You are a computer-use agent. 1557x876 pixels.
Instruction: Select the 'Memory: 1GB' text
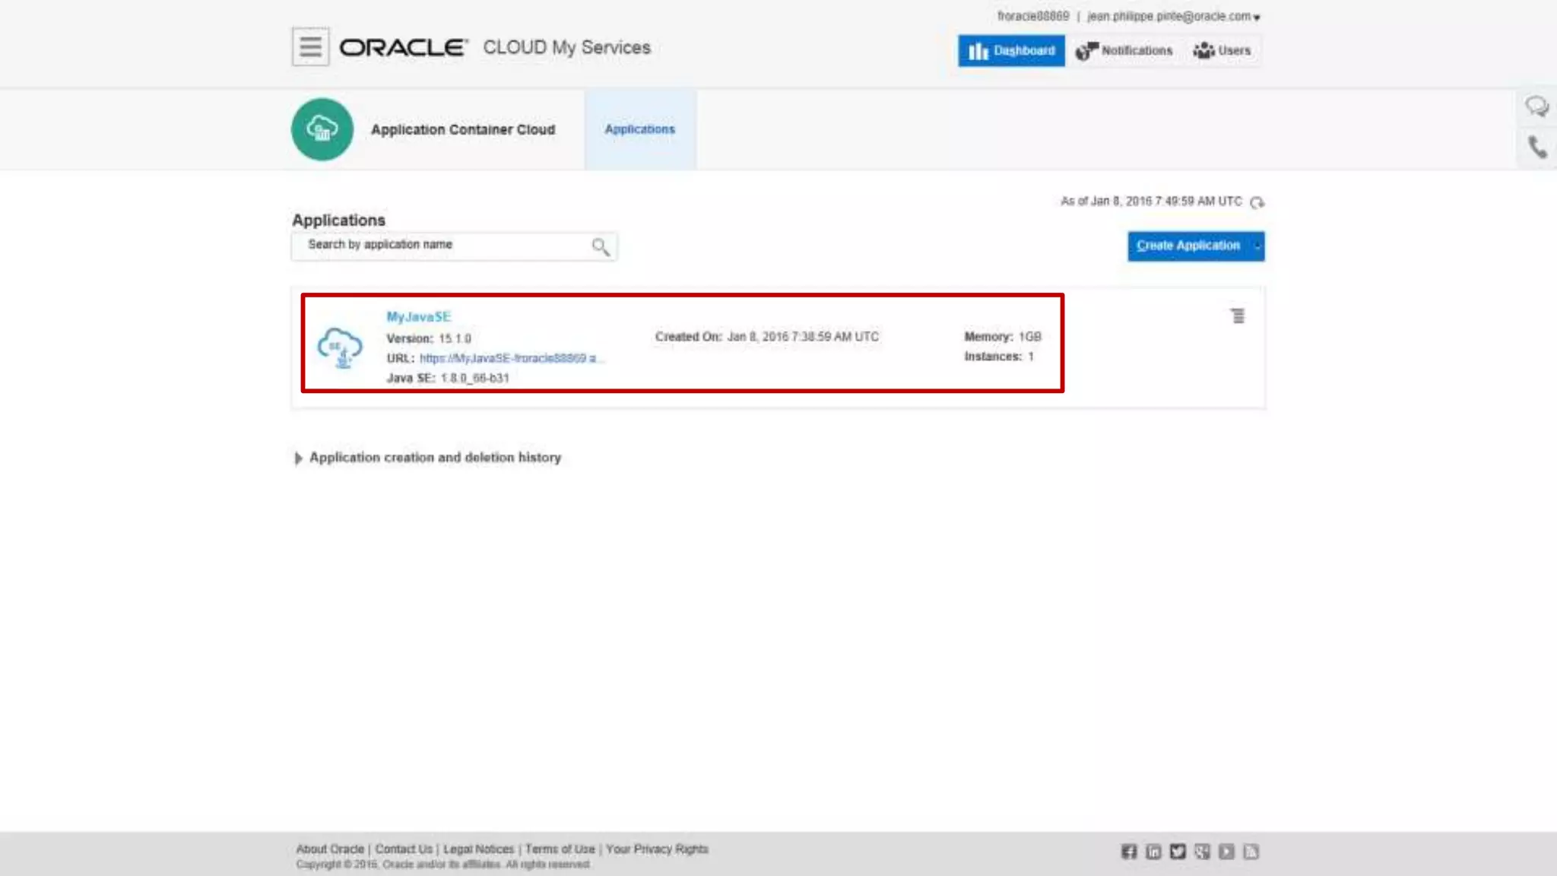pos(1003,337)
